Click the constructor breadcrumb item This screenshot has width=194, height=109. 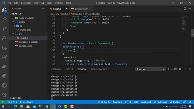(93, 14)
